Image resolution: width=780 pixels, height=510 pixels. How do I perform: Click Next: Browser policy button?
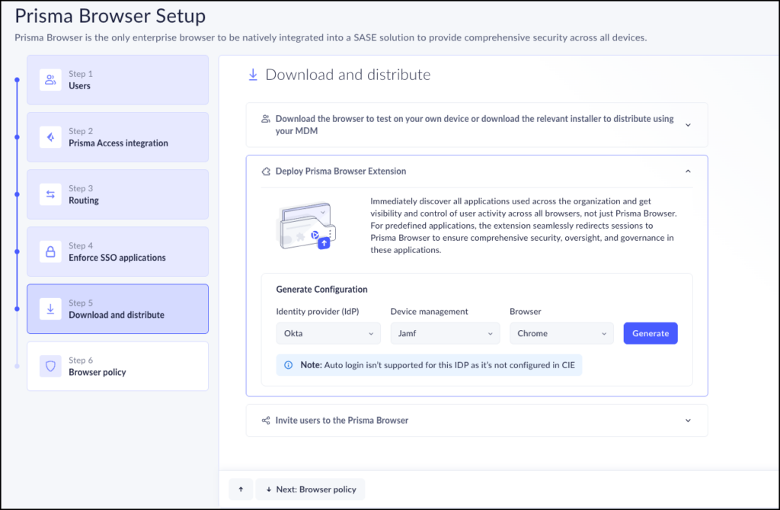[311, 489]
